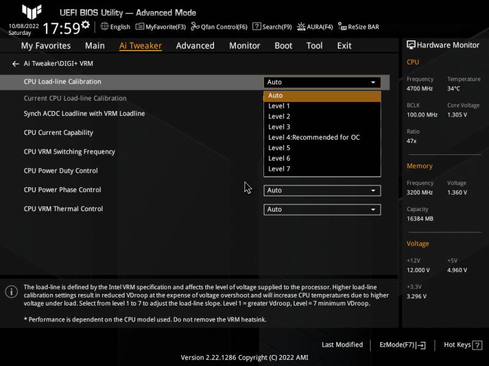
Task: Click the info icon beside help text
Action: click(12, 292)
